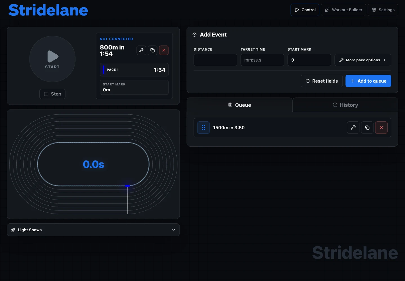Click the Start Mark input field
The image size is (405, 281).
tap(309, 60)
